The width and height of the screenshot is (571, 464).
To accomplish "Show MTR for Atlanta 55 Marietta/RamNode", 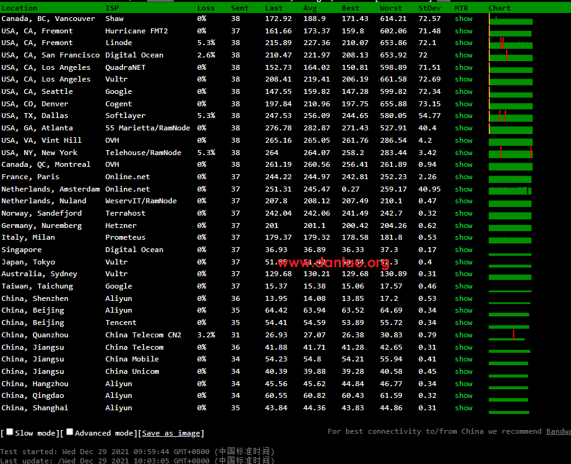I will click(463, 128).
